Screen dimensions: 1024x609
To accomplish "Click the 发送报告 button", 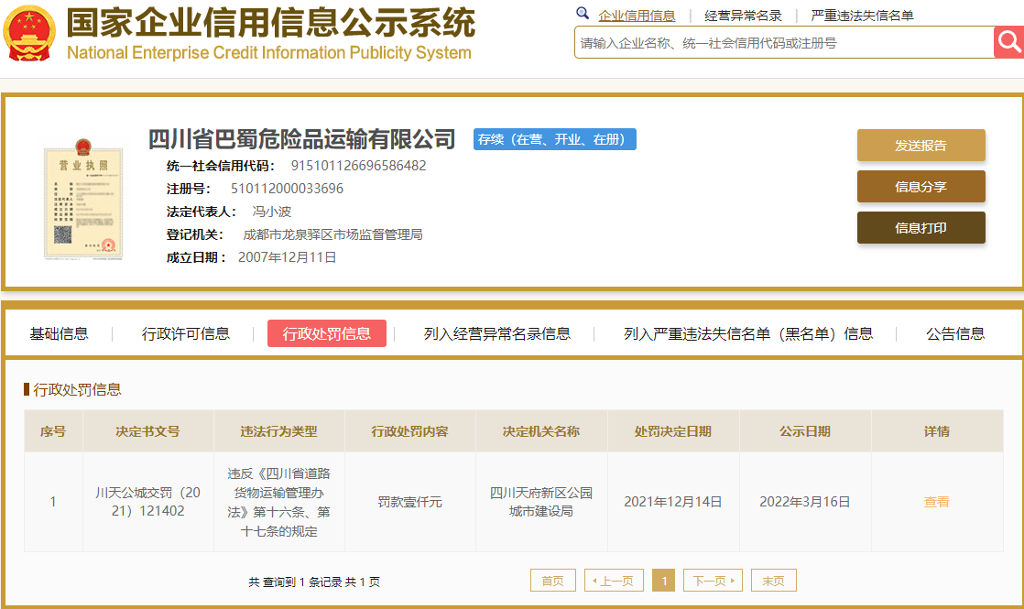I will 921,145.
